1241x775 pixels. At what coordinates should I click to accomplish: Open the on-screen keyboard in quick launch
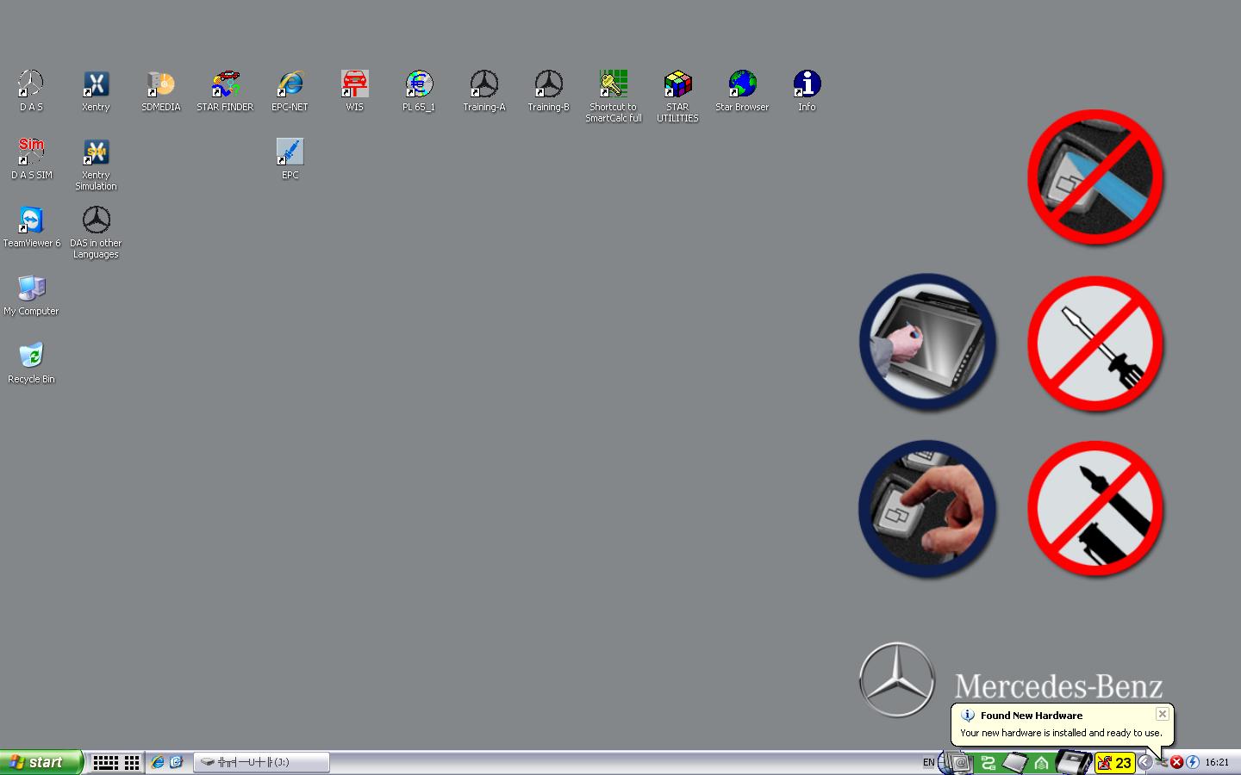[x=105, y=762]
